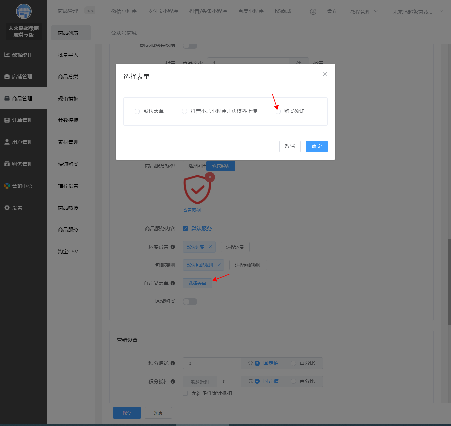Open 用户管理 in the sidebar
The image size is (451, 426).
(24, 142)
